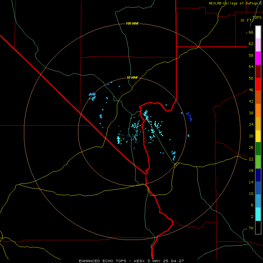Click legend value 14

click(251, 182)
